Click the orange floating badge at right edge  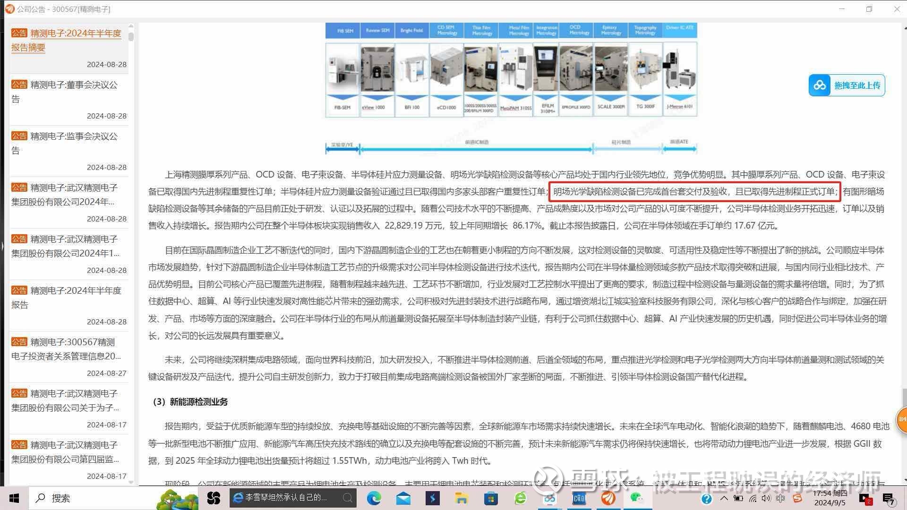pyautogui.click(x=902, y=419)
